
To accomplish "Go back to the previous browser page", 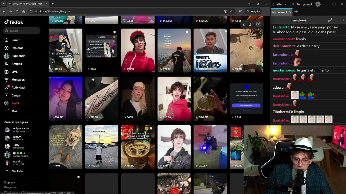I will click(4, 11).
